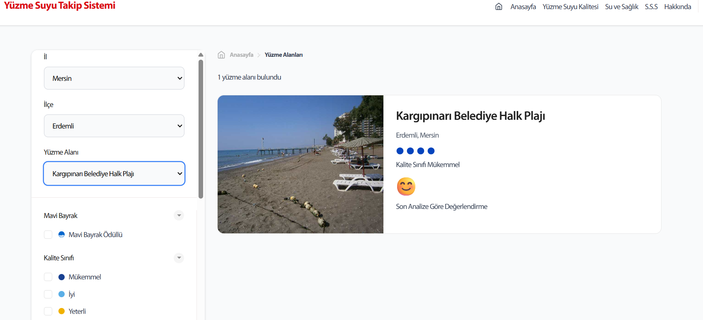The height and width of the screenshot is (320, 703).
Task: Click the yellow Yeterli color dot
Action: [x=61, y=311]
